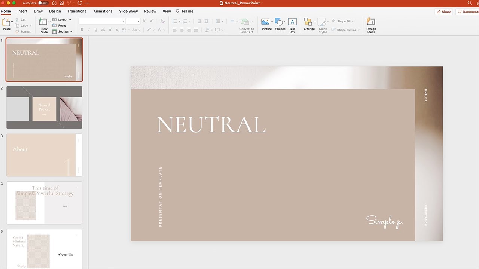479x269 pixels.
Task: Switch to the View tab
Action: click(x=167, y=11)
